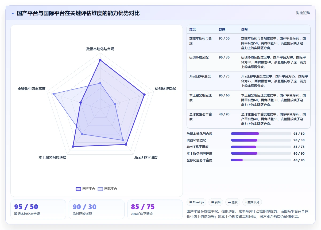Click the 维度 table column header
Screen dimensions: 321x230
coord(192,29)
